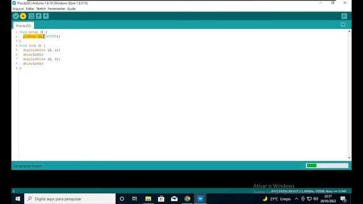363x204 pixels.
Task: Click the volume speaker tray icon
Action: [x=315, y=199]
